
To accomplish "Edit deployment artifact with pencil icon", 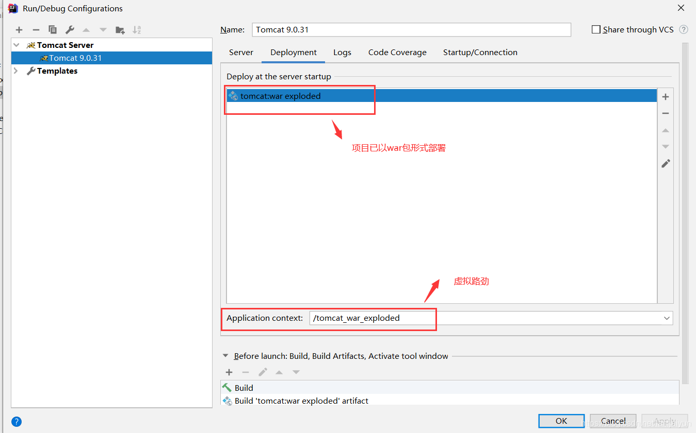I will pyautogui.click(x=666, y=163).
